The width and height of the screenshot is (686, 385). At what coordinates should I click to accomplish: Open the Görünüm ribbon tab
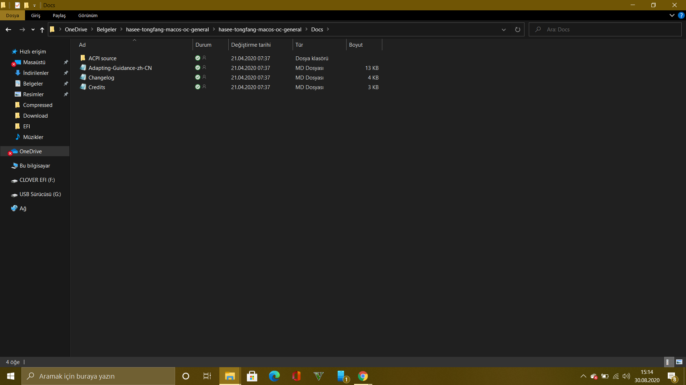tap(88, 15)
